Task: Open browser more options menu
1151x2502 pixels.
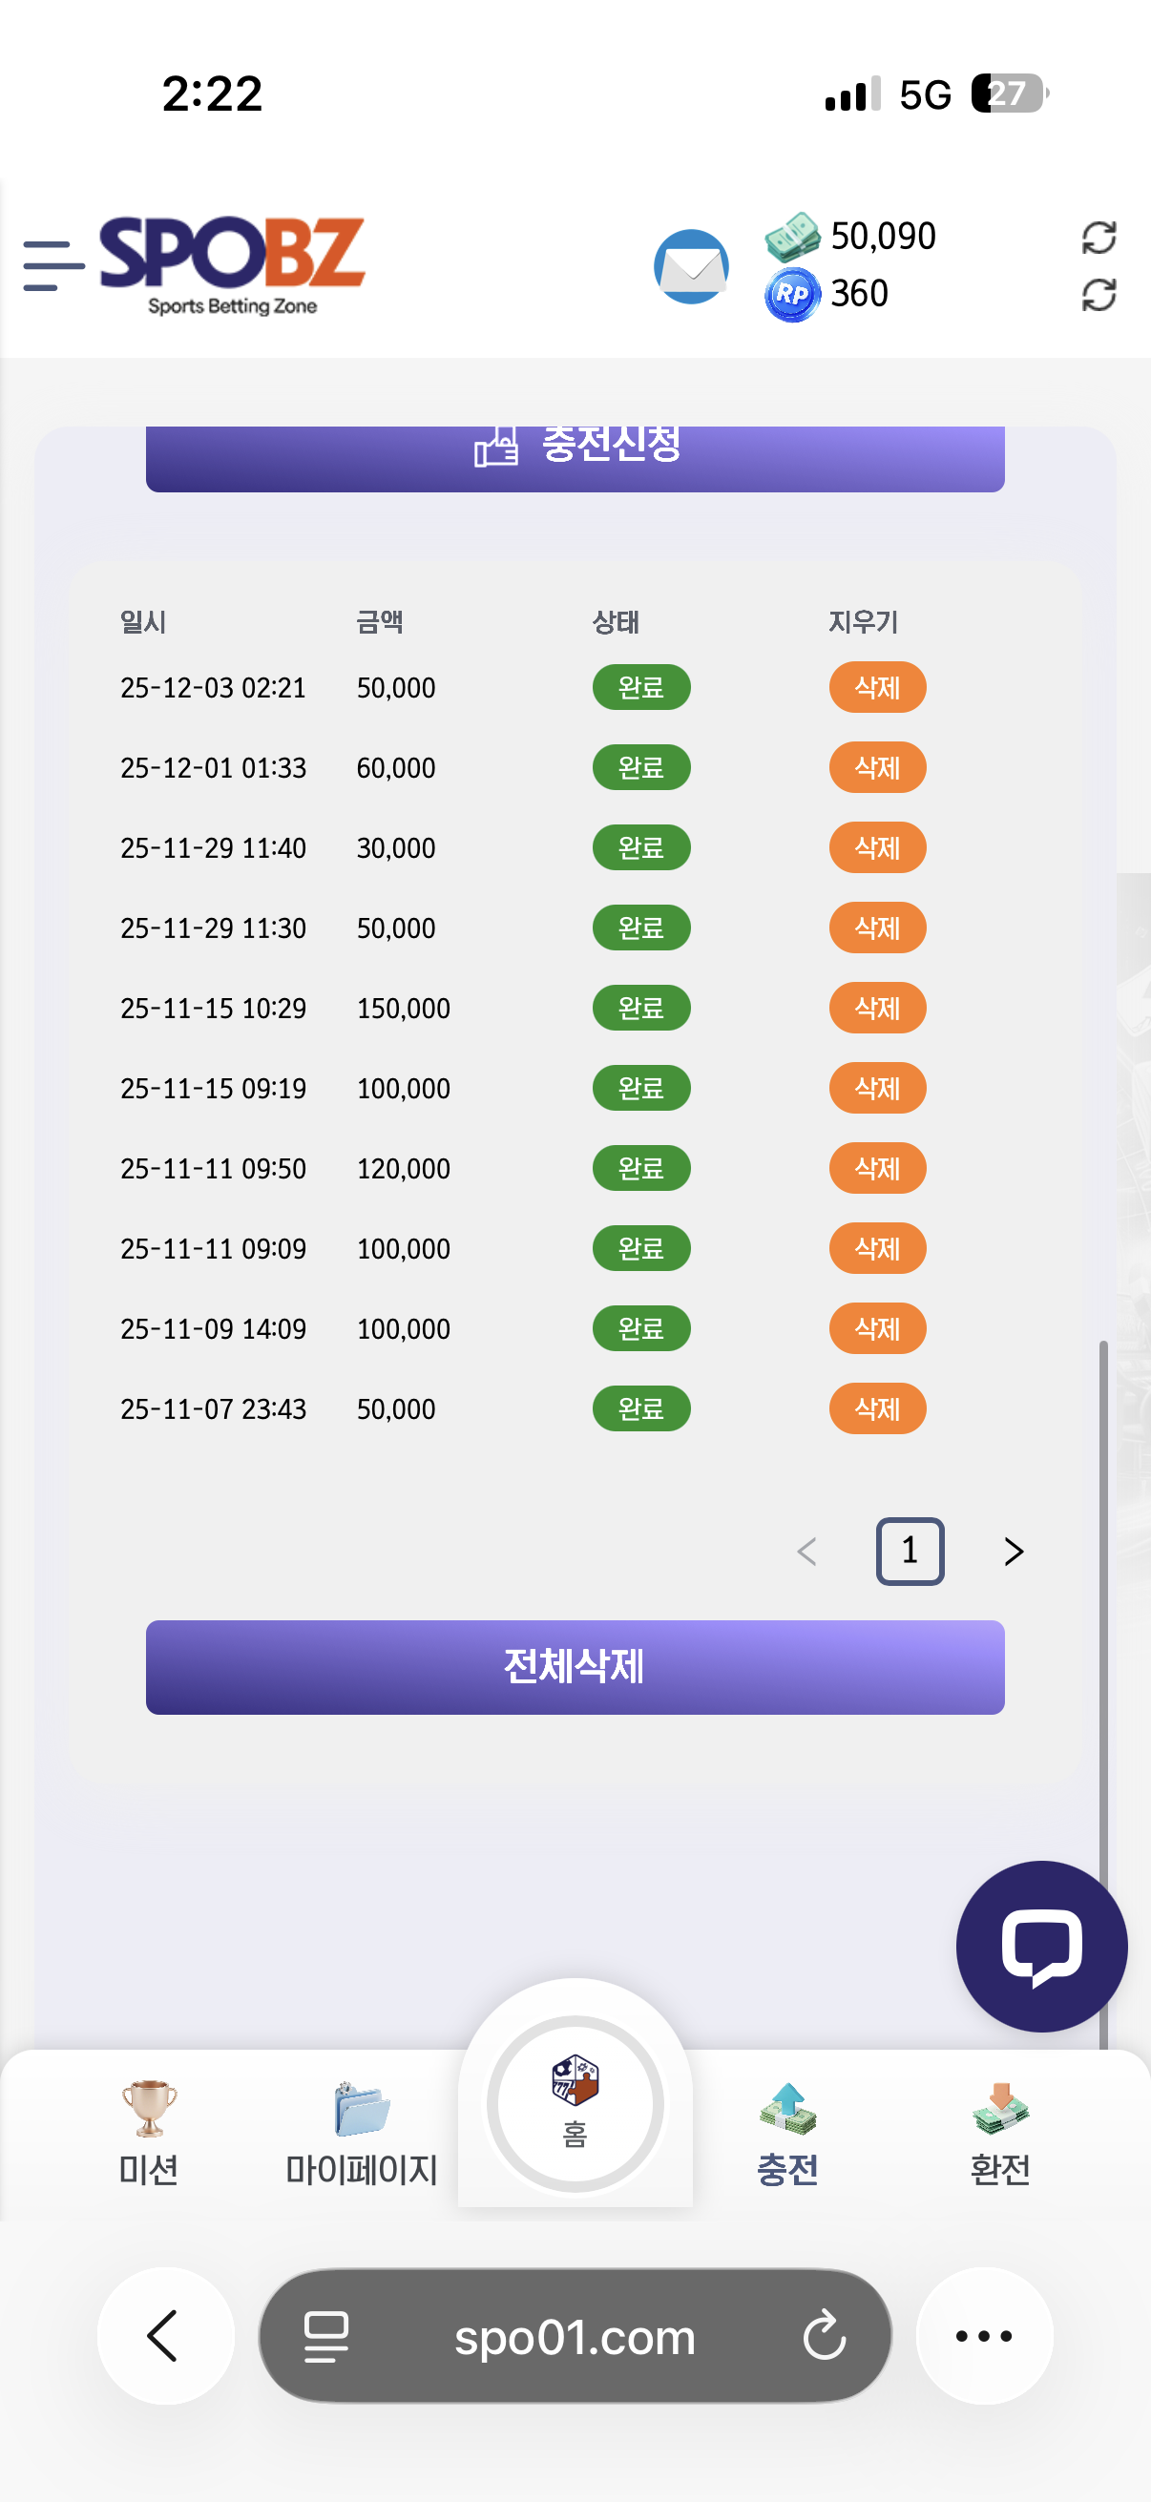Action: tap(983, 2336)
